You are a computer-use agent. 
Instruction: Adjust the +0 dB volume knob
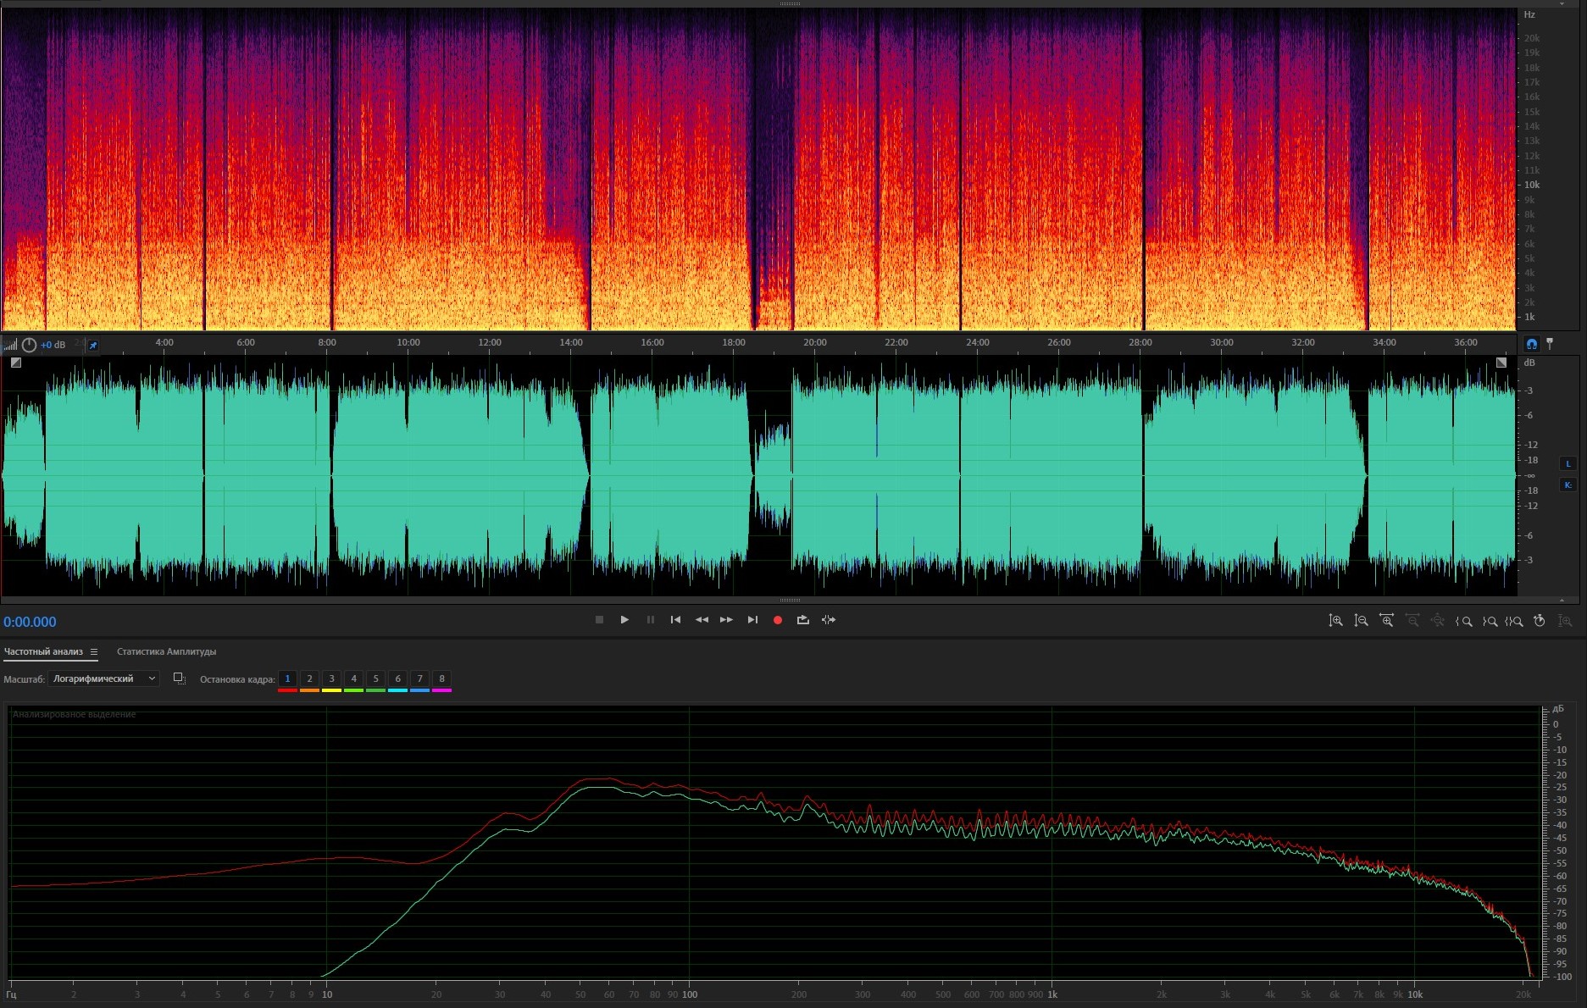click(29, 345)
